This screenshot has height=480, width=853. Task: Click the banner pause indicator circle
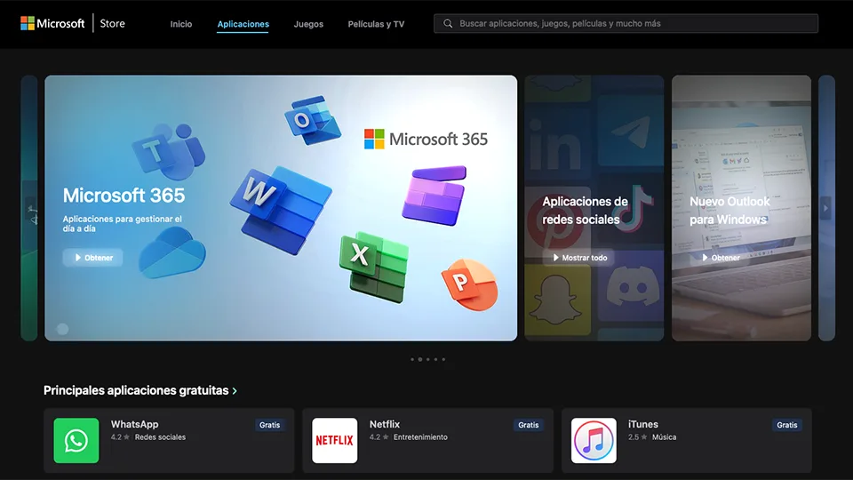[62, 329]
